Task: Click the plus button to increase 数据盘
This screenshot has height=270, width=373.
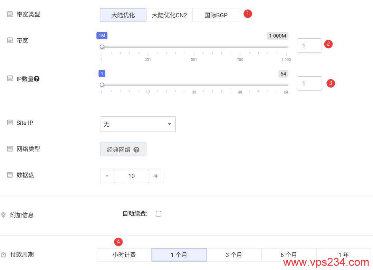Action: [x=156, y=176]
